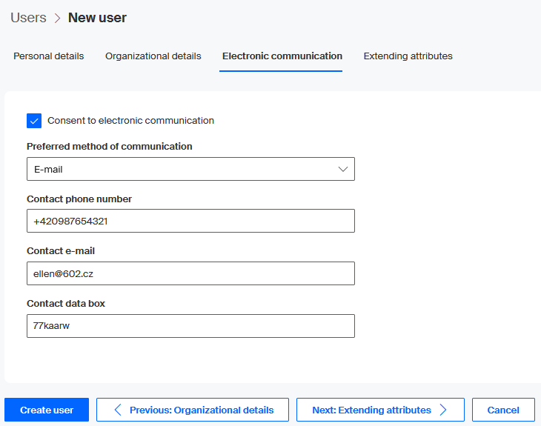This screenshot has height=426, width=541.
Task: Click the left chevron in the Previous button
Action: pos(119,410)
